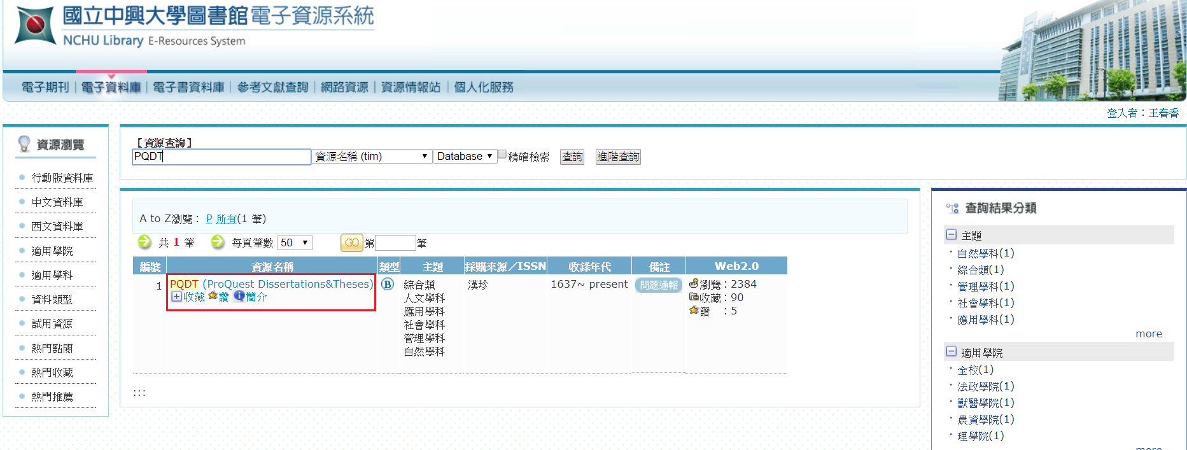Show more 主題 categories
The image size is (1187, 450).
[x=1149, y=334]
